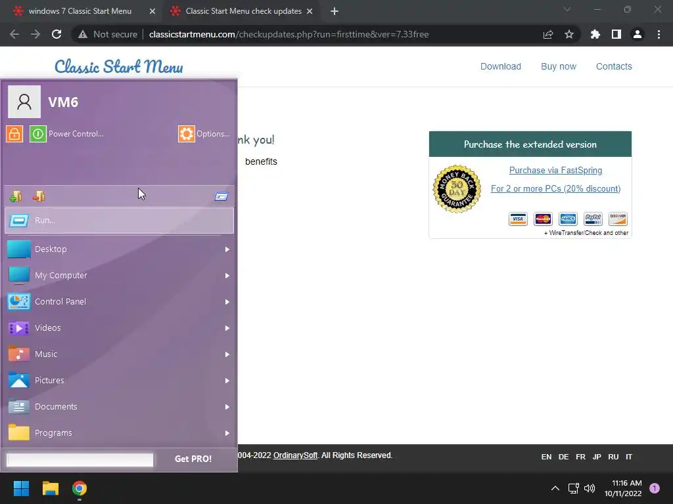
Task: Click the share page icon in address bar
Action: pos(548,34)
